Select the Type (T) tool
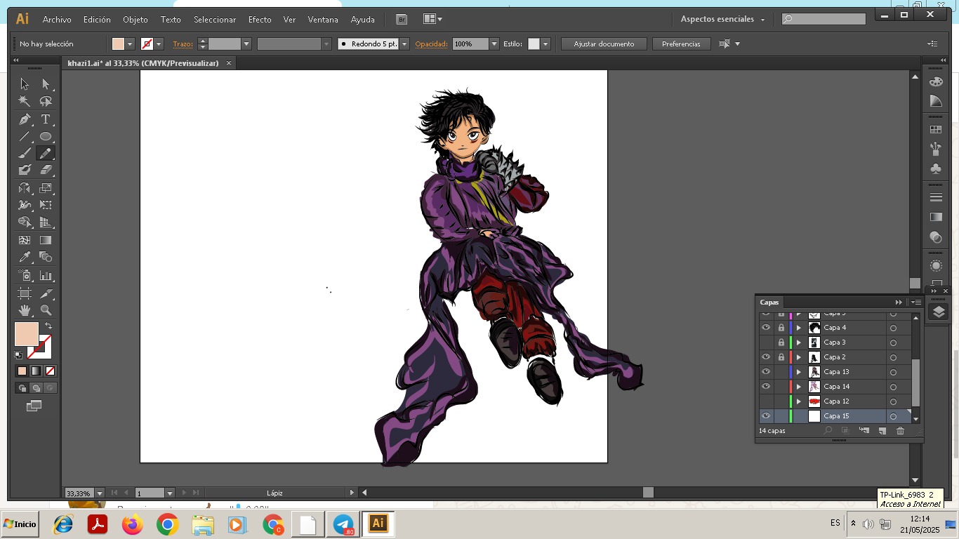959x539 pixels. pos(46,119)
